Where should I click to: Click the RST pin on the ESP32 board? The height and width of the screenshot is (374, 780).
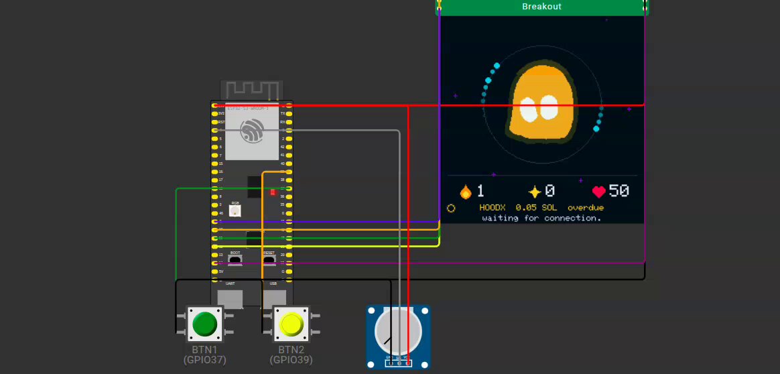tap(215, 122)
